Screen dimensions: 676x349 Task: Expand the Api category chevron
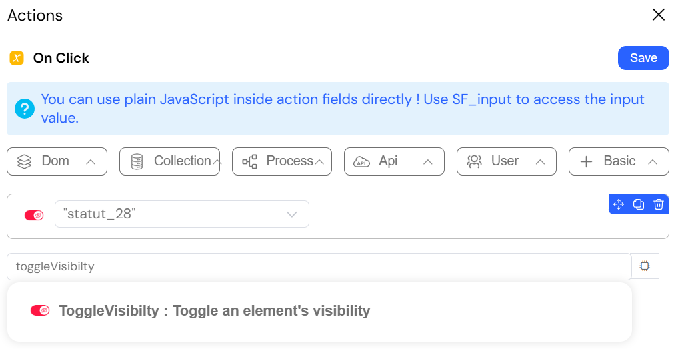[x=428, y=162]
